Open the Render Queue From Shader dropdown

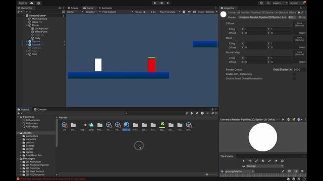(283, 70)
